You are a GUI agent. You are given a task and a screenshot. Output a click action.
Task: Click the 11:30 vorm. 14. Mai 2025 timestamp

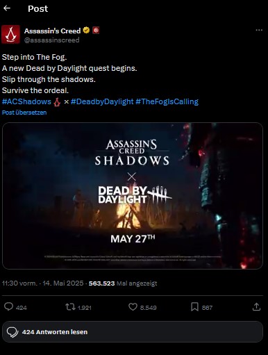pos(42,283)
